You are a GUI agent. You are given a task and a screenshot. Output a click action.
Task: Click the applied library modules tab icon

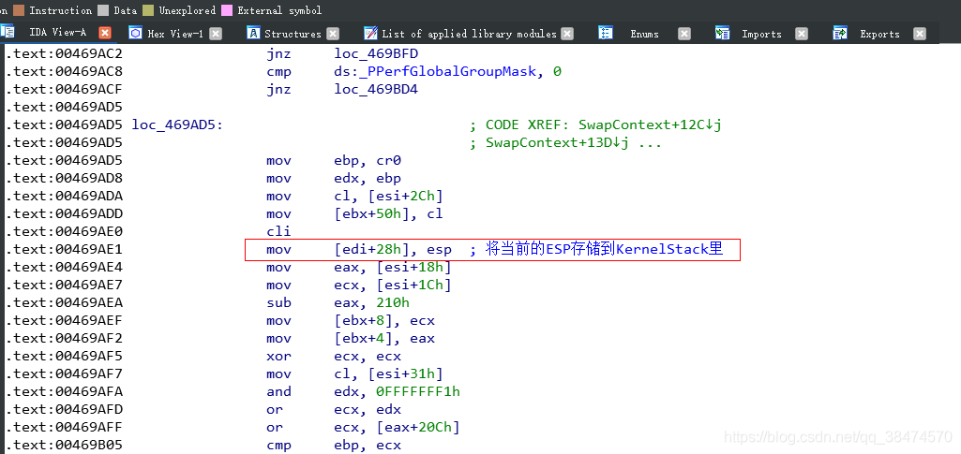pyautogui.click(x=370, y=33)
